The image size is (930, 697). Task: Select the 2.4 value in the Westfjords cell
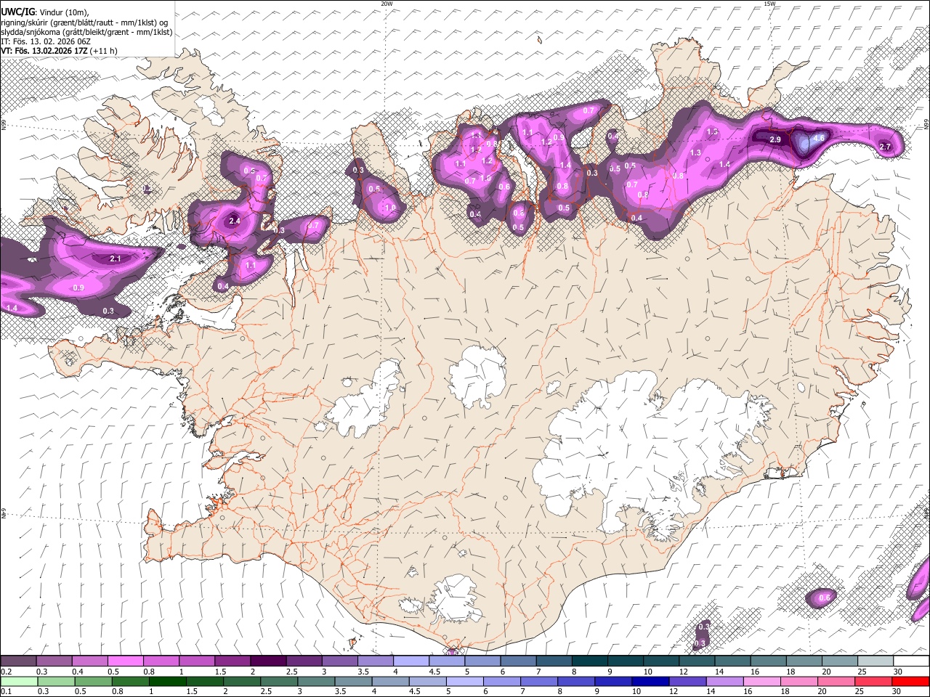tap(234, 221)
